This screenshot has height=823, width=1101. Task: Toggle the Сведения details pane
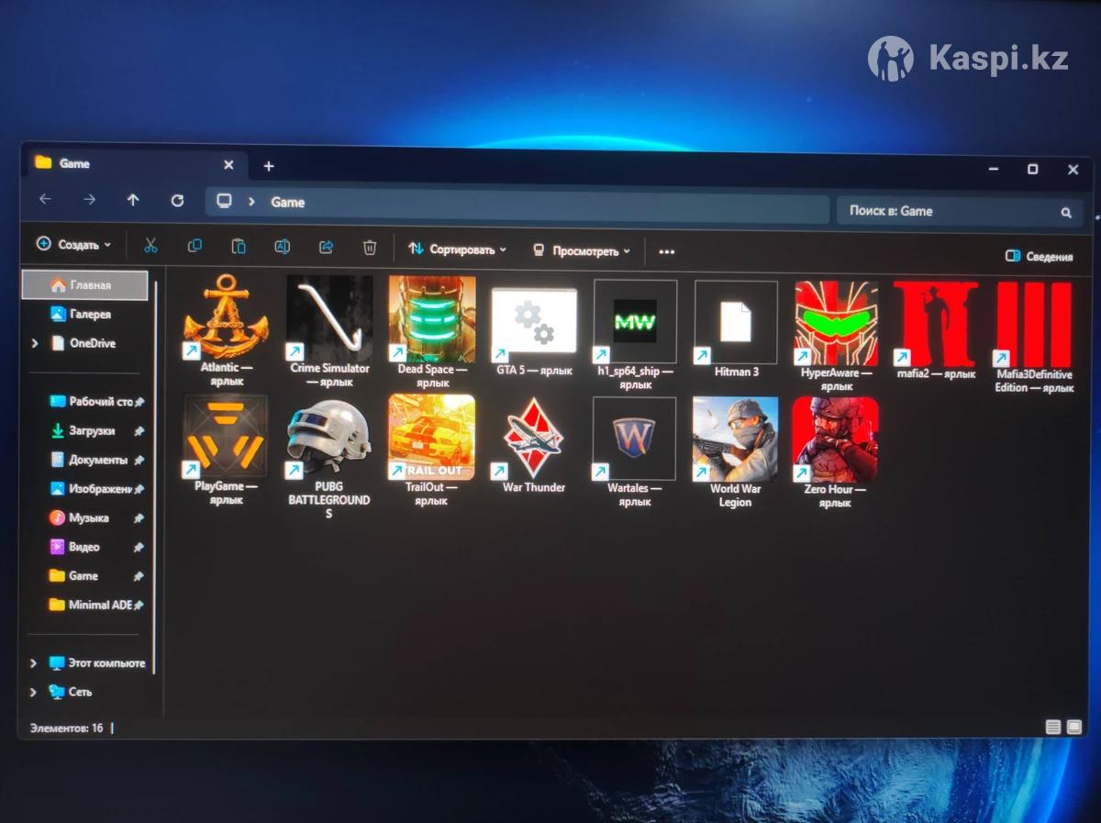pyautogui.click(x=1039, y=257)
